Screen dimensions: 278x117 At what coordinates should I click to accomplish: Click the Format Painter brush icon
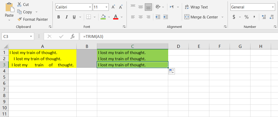(20, 19)
